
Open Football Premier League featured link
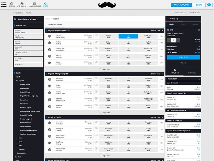click(x=29, y=31)
